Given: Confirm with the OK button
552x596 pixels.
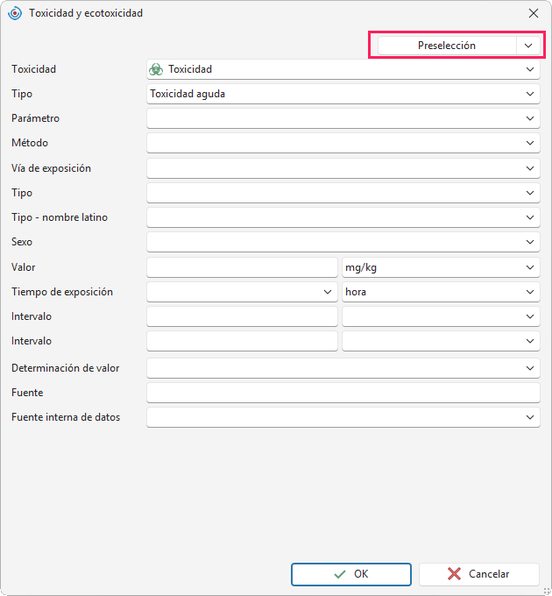Looking at the screenshot, I should (x=351, y=574).
